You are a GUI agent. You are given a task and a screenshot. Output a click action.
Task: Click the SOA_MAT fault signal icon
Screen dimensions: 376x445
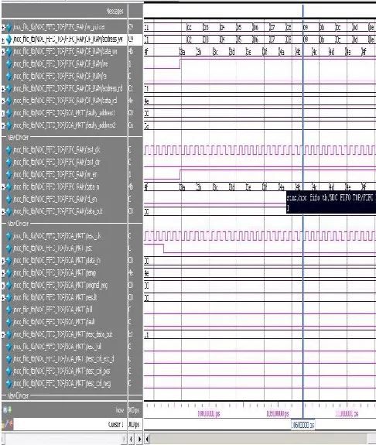[9, 322]
